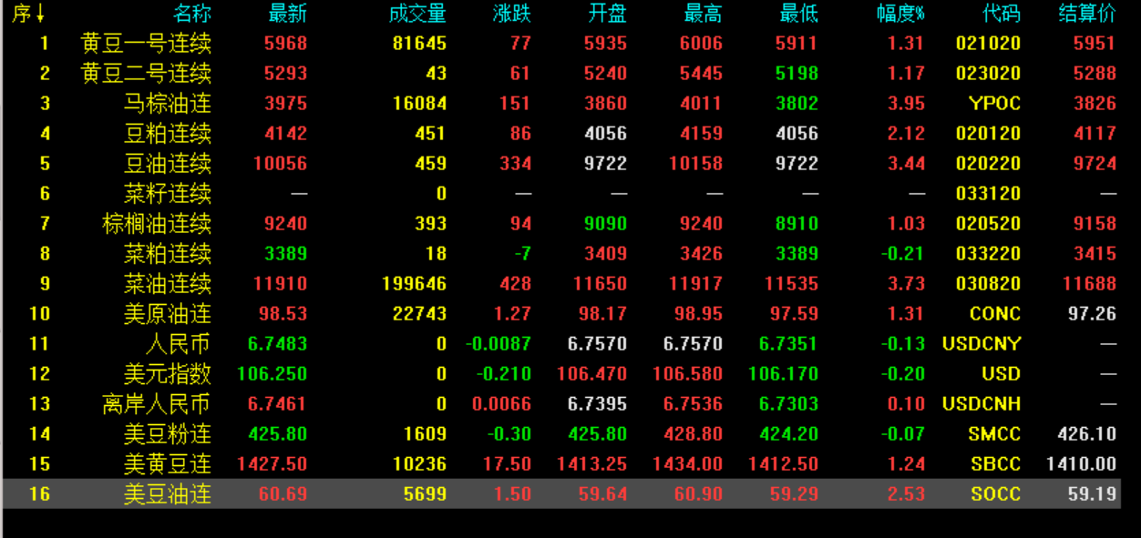Click latest price 5968
Screen dimensions: 1141x538
tap(286, 43)
